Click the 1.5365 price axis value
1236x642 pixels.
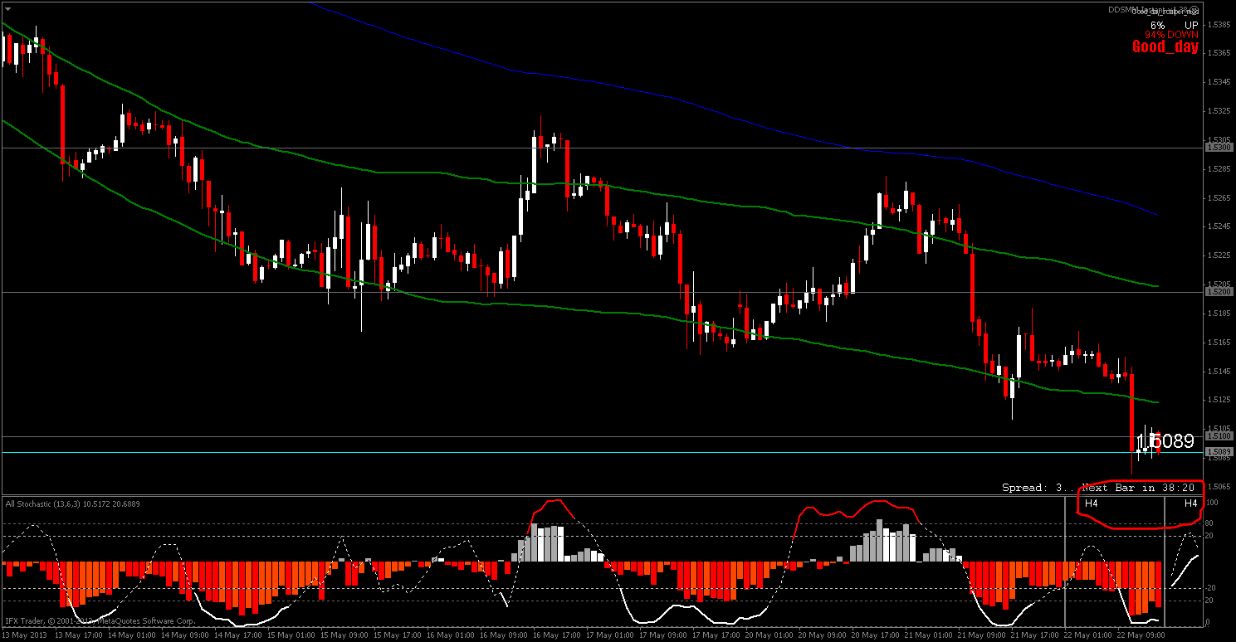[x=1219, y=53]
